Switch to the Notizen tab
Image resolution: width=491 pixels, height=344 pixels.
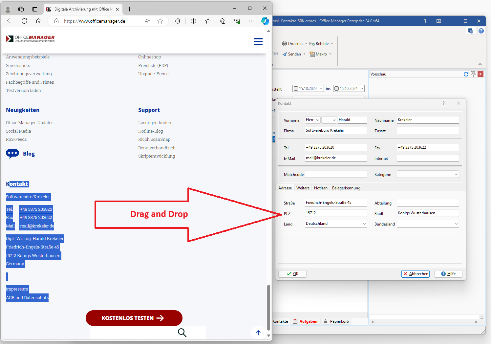(321, 188)
